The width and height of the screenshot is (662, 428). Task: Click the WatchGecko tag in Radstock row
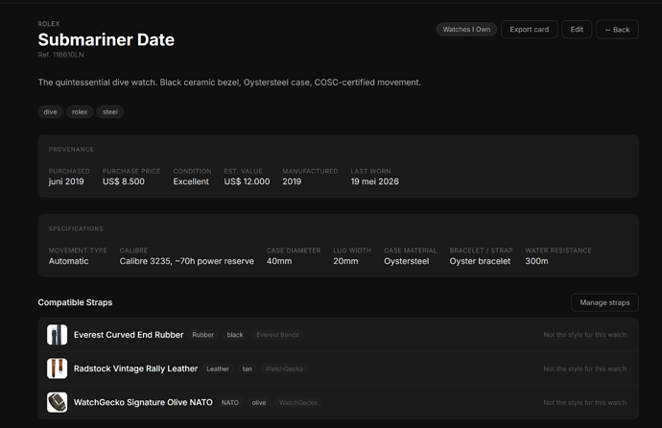[x=284, y=369]
